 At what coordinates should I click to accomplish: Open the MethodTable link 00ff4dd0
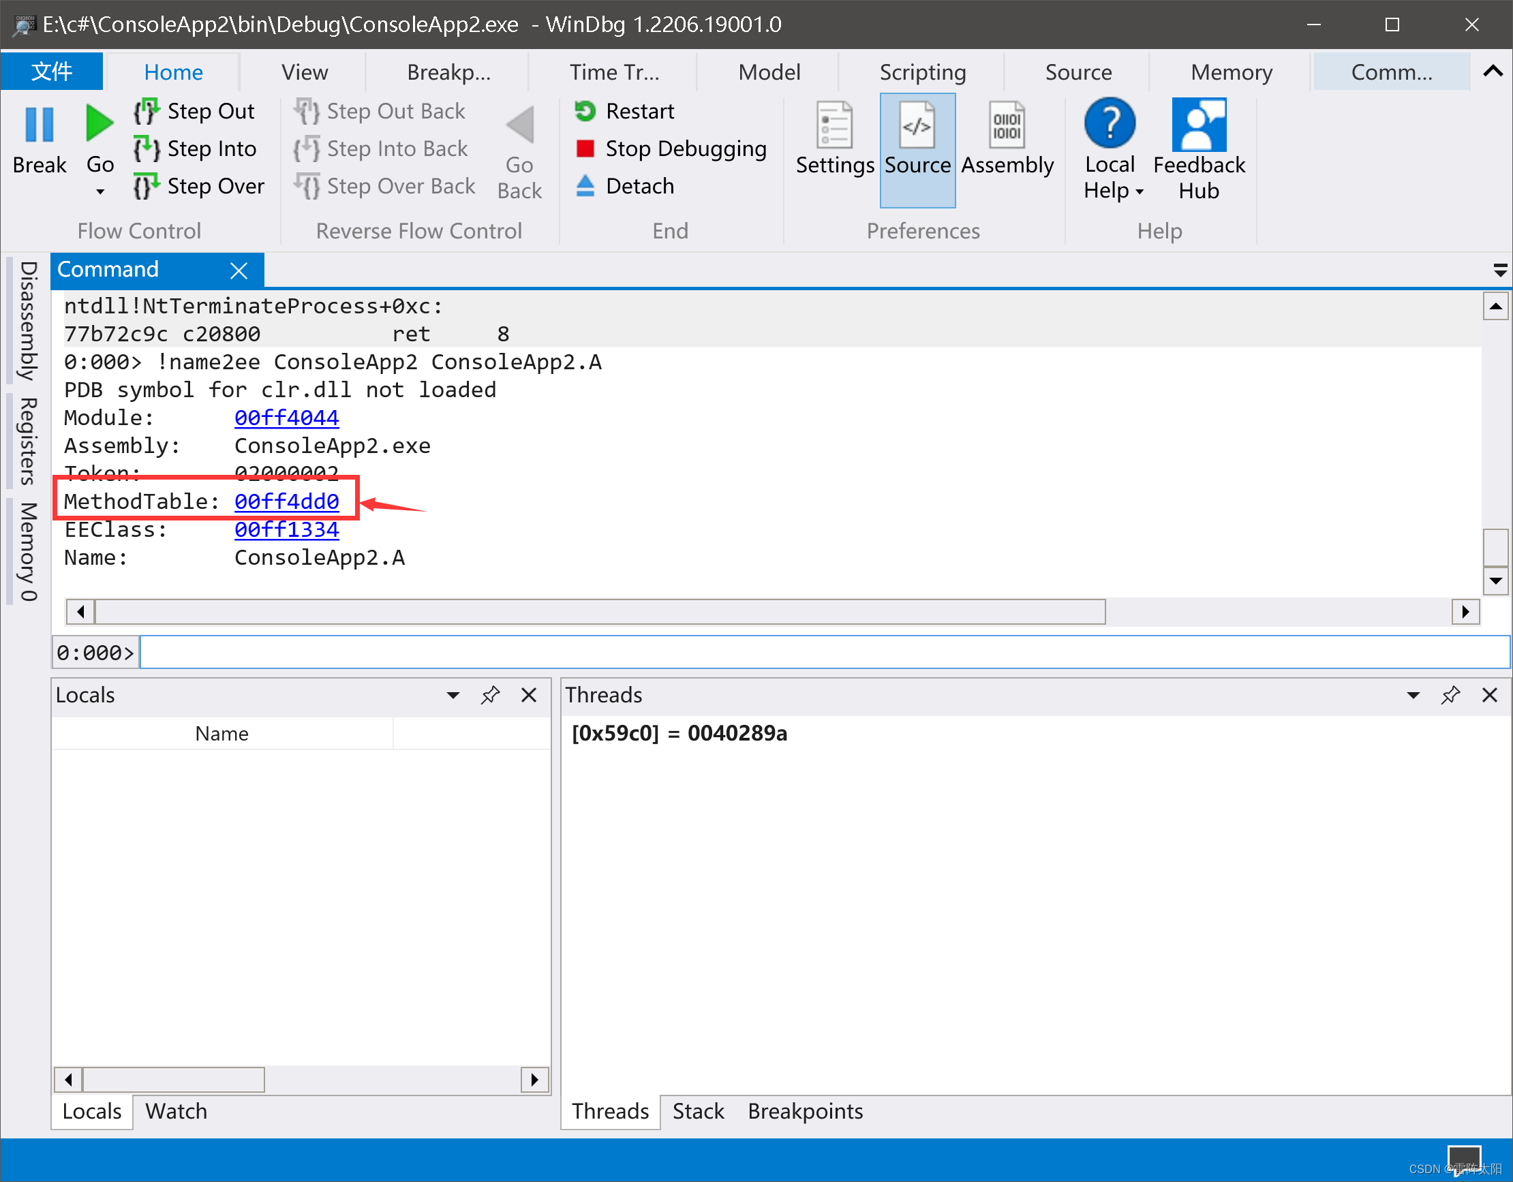[286, 501]
